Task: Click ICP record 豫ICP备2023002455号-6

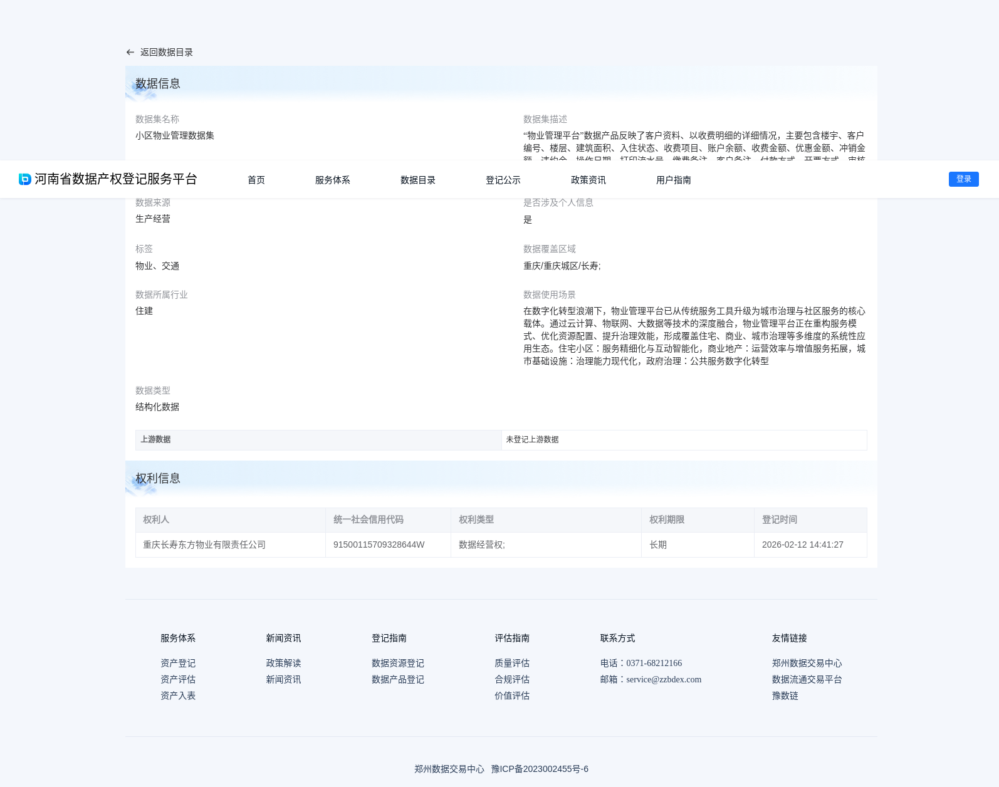Action: pos(540,769)
